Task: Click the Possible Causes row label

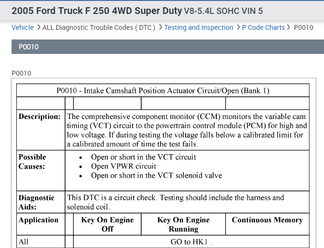Action: pos(32,161)
